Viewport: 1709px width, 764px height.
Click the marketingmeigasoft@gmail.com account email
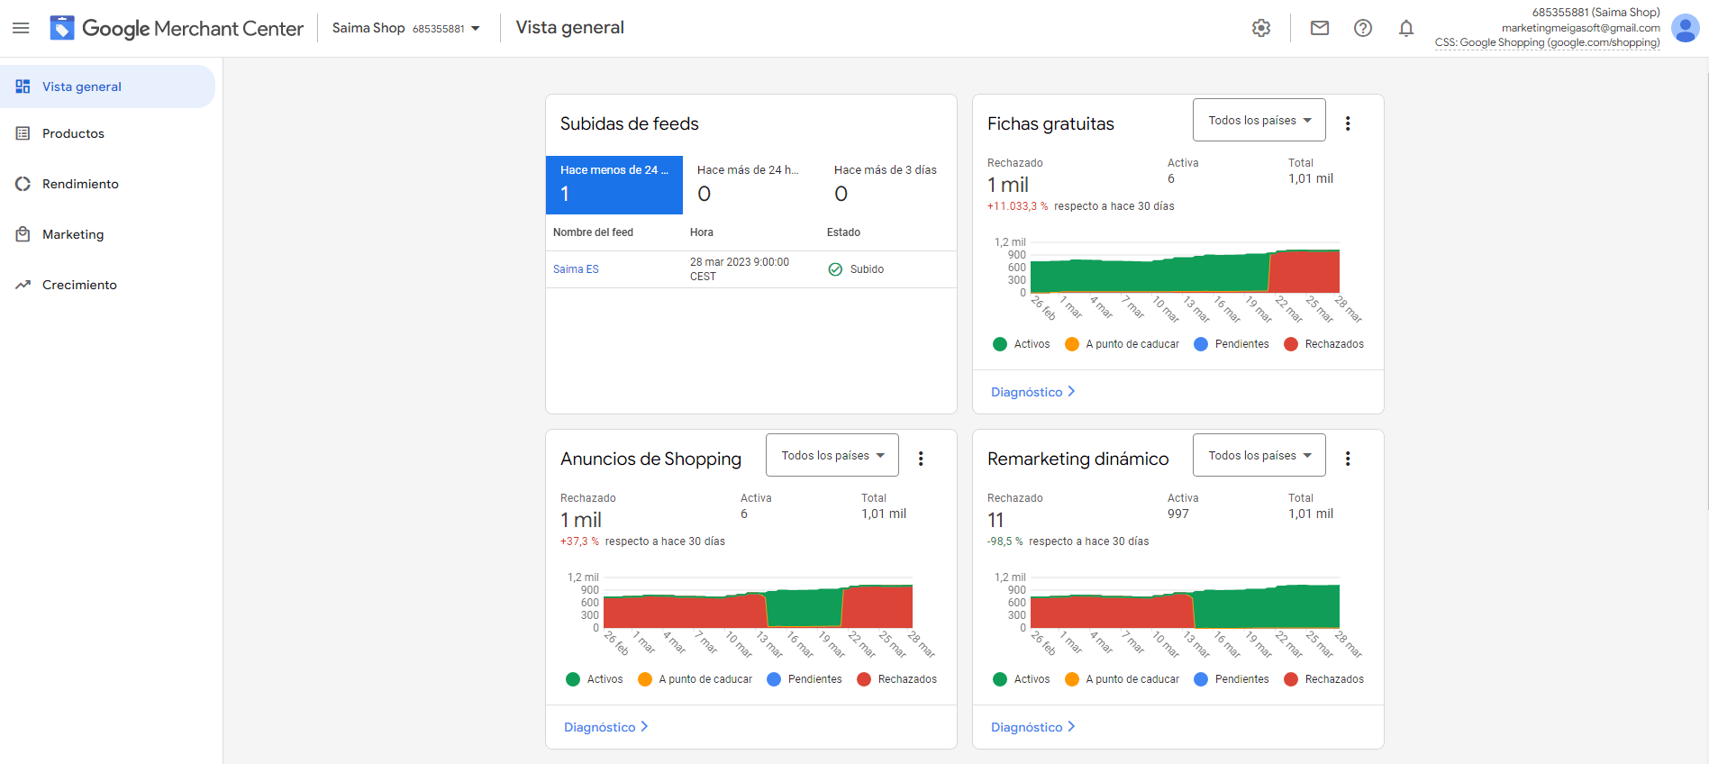(1581, 28)
